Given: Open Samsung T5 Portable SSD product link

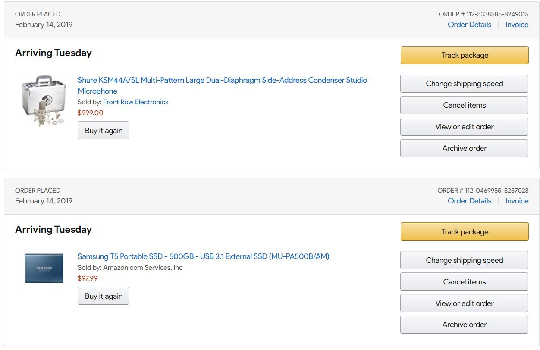Looking at the screenshot, I should click(203, 256).
